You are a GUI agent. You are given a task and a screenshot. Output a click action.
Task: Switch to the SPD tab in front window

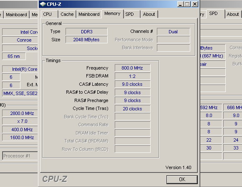[132, 14]
